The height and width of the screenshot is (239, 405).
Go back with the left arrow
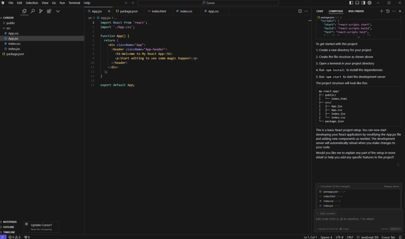click(126, 3)
